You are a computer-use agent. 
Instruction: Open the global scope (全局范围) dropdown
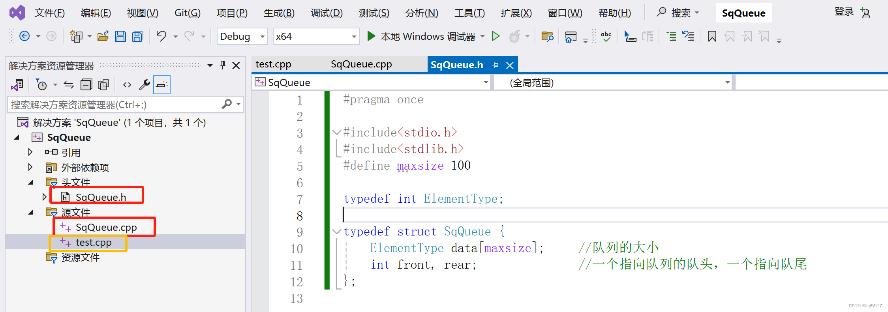click(x=613, y=82)
